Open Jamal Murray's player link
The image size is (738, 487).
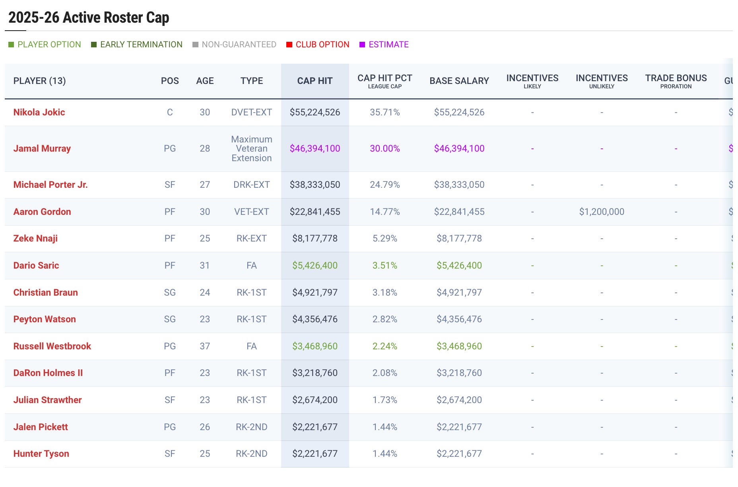coord(42,148)
